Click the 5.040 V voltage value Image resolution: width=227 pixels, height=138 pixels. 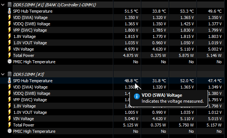[131, 119]
